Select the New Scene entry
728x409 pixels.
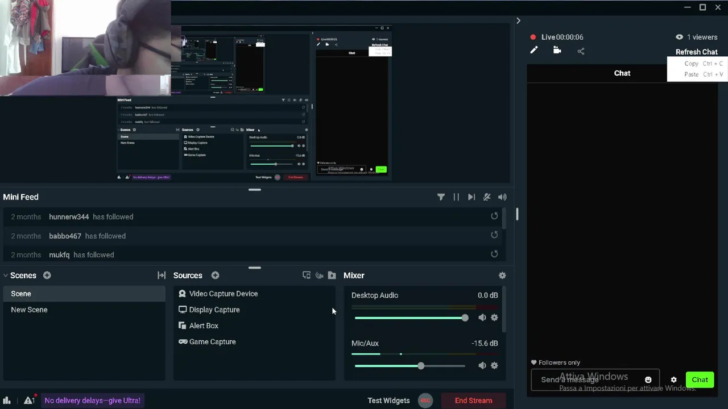(84, 310)
